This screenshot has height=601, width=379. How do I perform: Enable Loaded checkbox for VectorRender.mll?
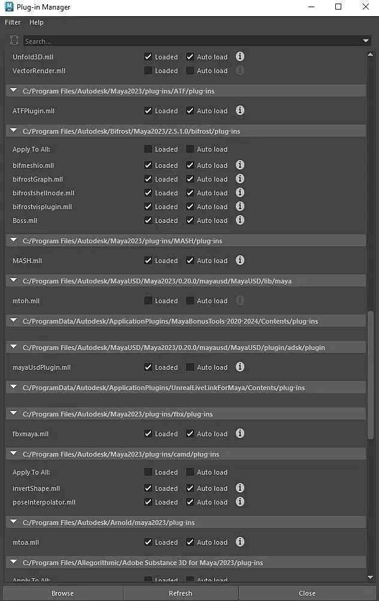(x=148, y=71)
